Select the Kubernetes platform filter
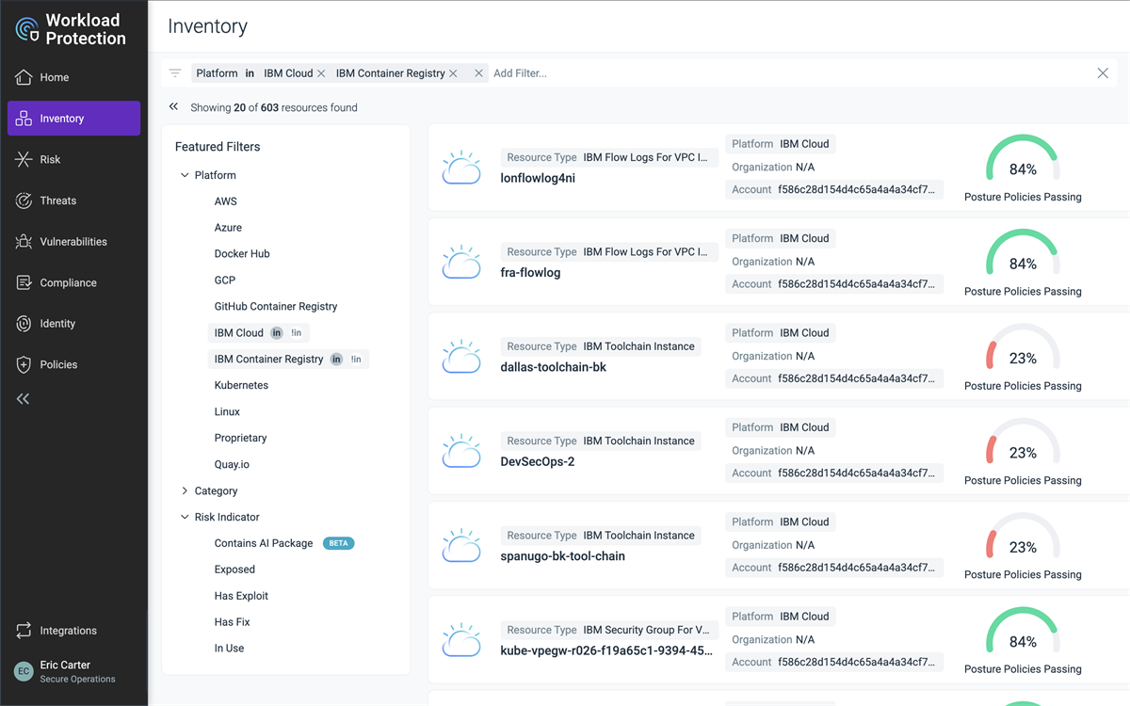Viewport: 1130px width, 706px height. 241,386
